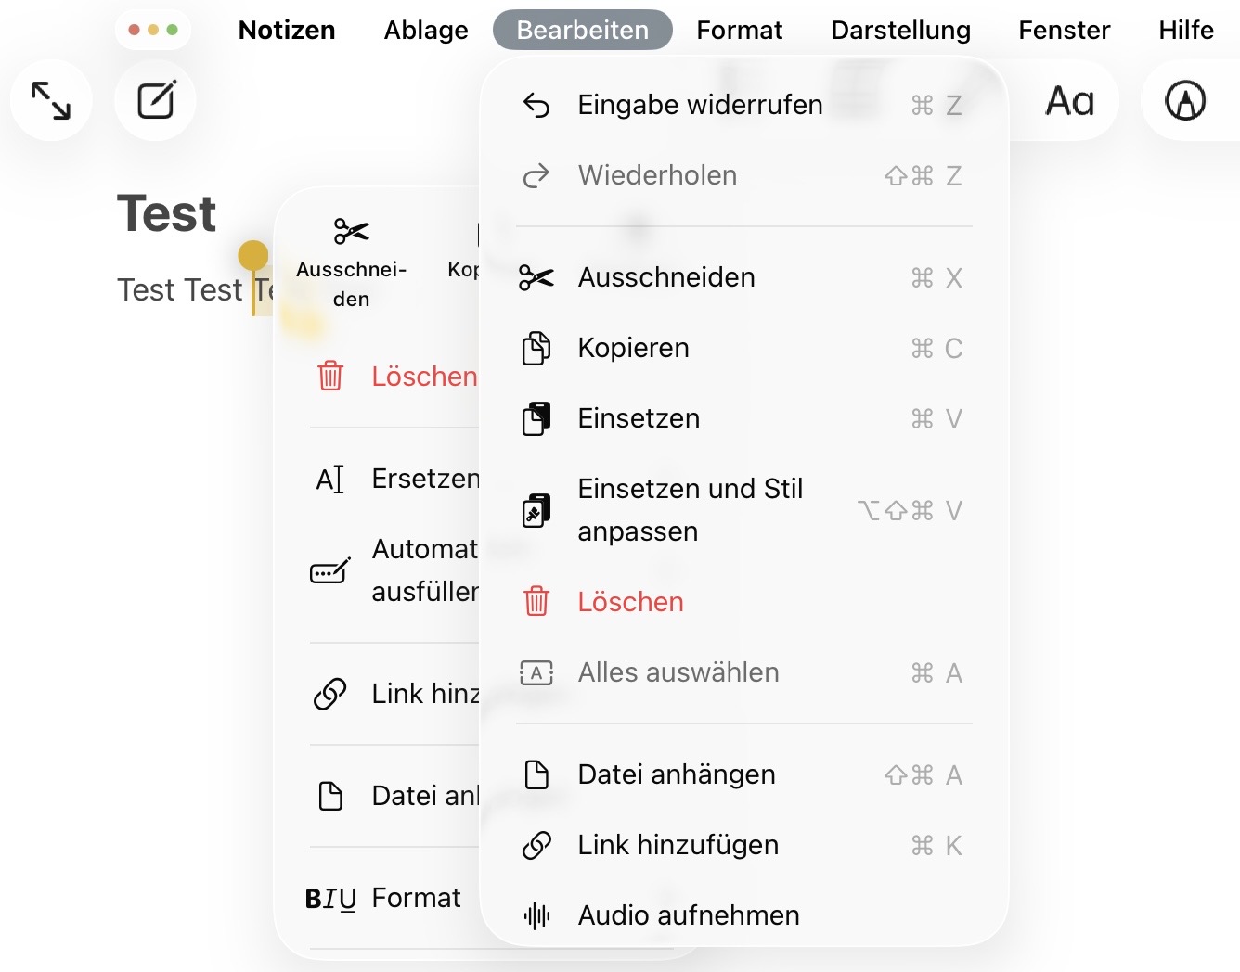Image resolution: width=1240 pixels, height=972 pixels.
Task: Click the expand to full screen arrows icon
Action: 51,100
